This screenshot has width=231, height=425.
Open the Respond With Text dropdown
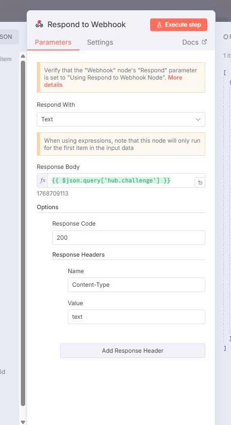[121, 119]
